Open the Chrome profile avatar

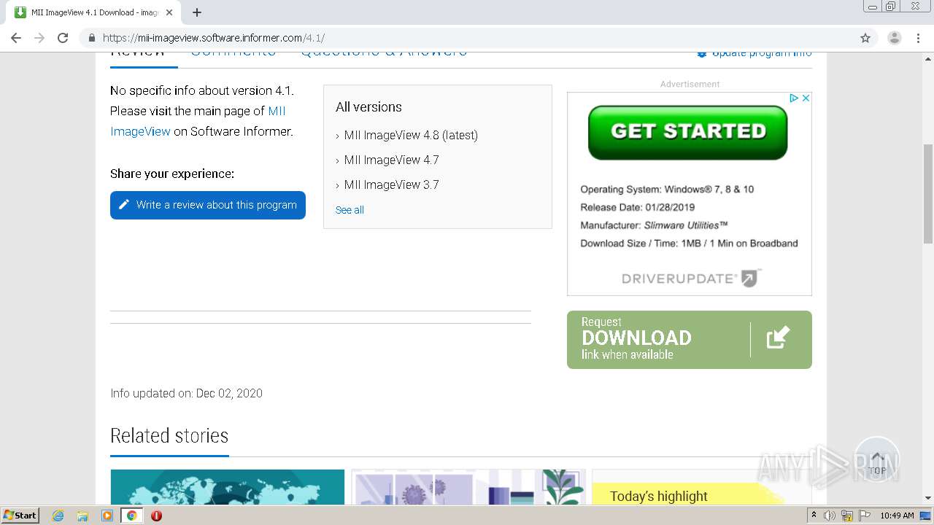click(895, 38)
